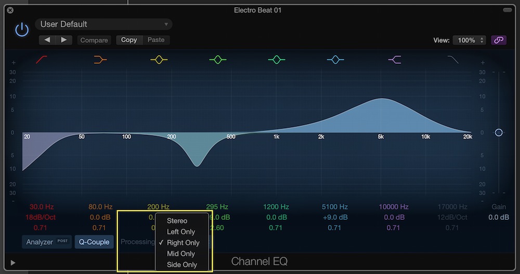Click the master Gain slider handle

click(499, 132)
